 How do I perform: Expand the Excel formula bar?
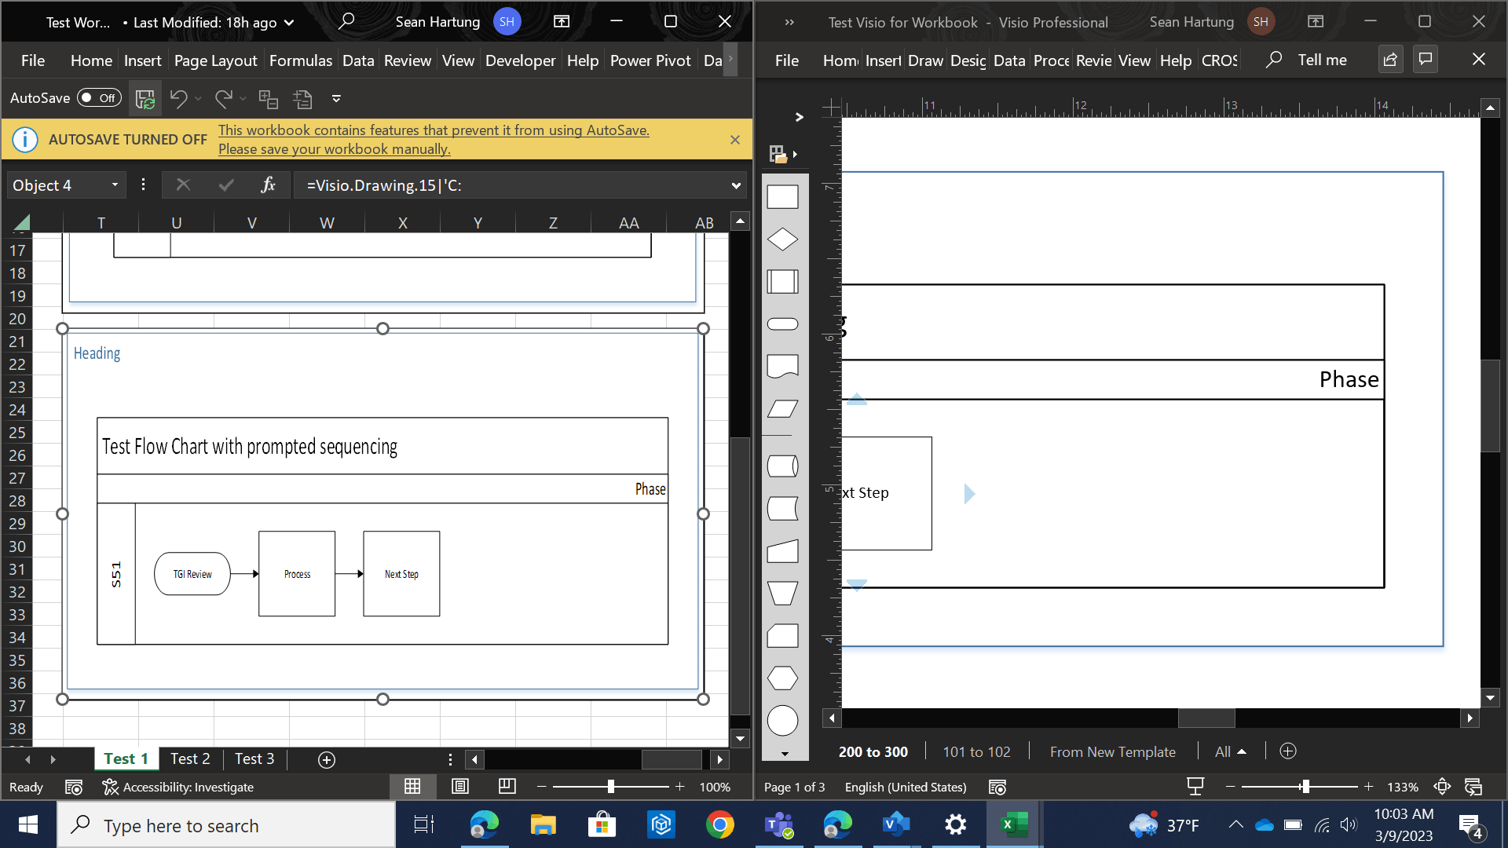pos(736,186)
